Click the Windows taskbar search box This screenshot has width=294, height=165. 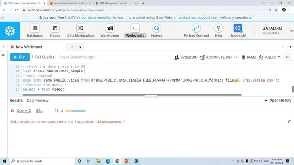42,161
